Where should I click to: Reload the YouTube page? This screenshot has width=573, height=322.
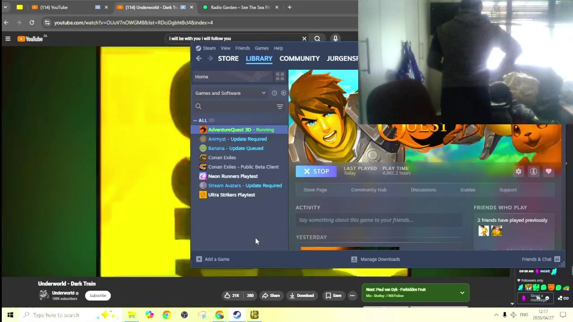[32, 22]
